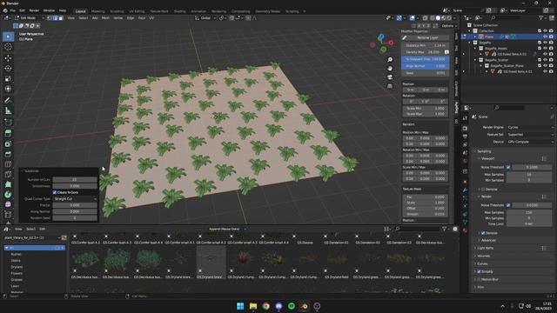Switch to the Shading workspace tab

180,11
